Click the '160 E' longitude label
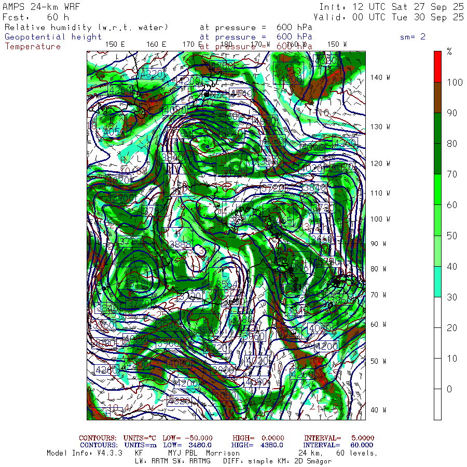The width and height of the screenshot is (467, 467). (x=156, y=45)
